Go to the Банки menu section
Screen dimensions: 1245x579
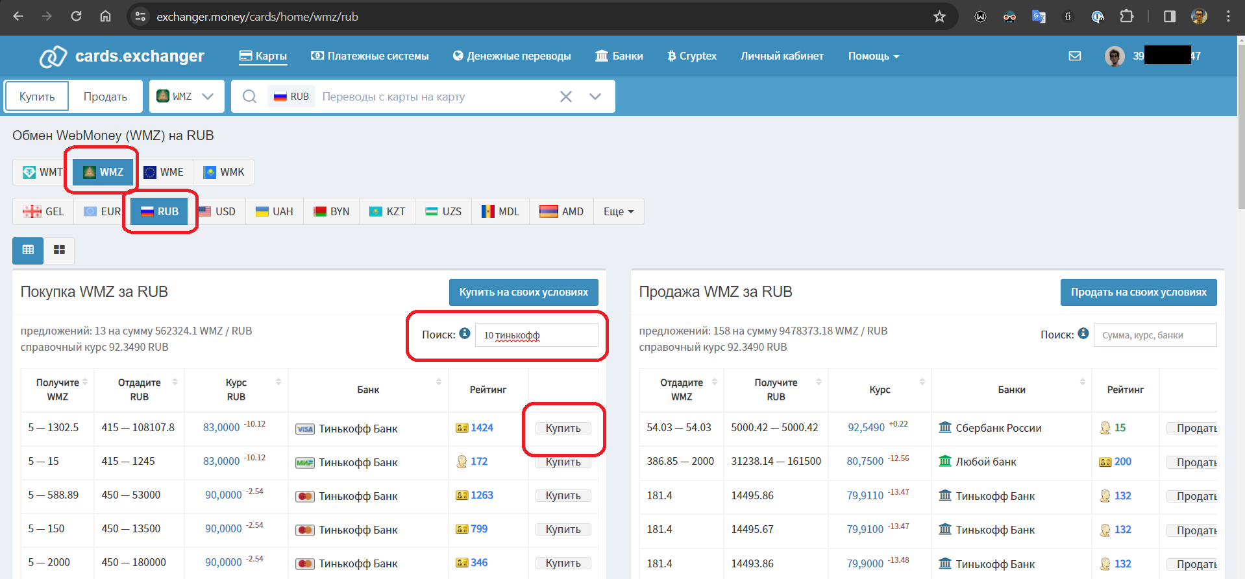[x=619, y=56]
